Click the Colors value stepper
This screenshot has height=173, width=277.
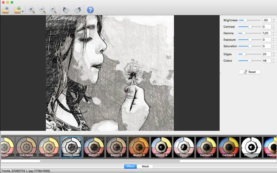pyautogui.click(x=273, y=61)
